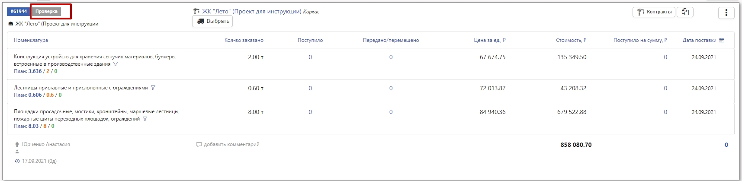Click the small user icon below Юрченко Анастасия
Screen dimensions: 742x181
click(x=17, y=152)
